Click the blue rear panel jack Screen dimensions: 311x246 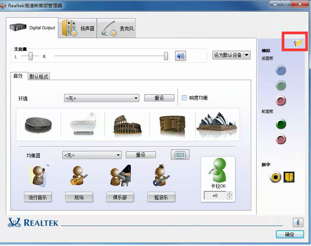[x=281, y=70]
